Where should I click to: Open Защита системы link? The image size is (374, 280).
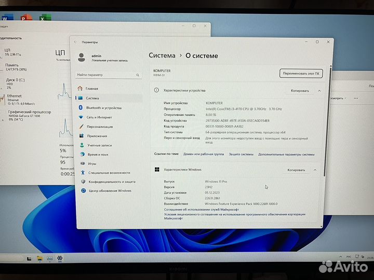tap(241, 155)
